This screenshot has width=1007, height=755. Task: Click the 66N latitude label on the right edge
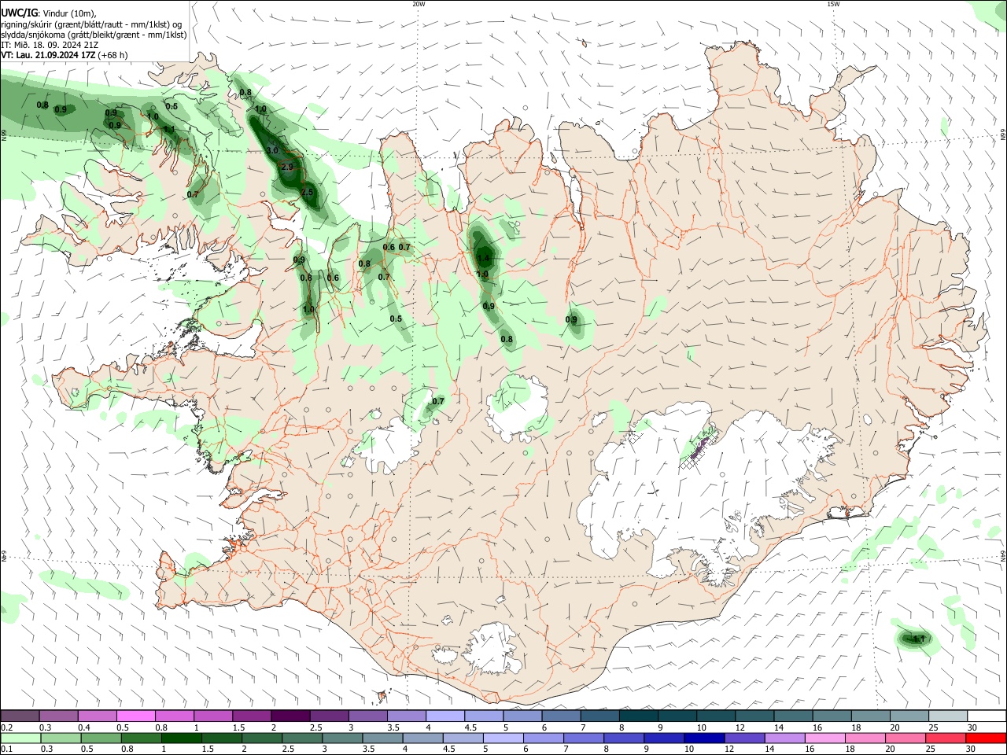[1003, 136]
